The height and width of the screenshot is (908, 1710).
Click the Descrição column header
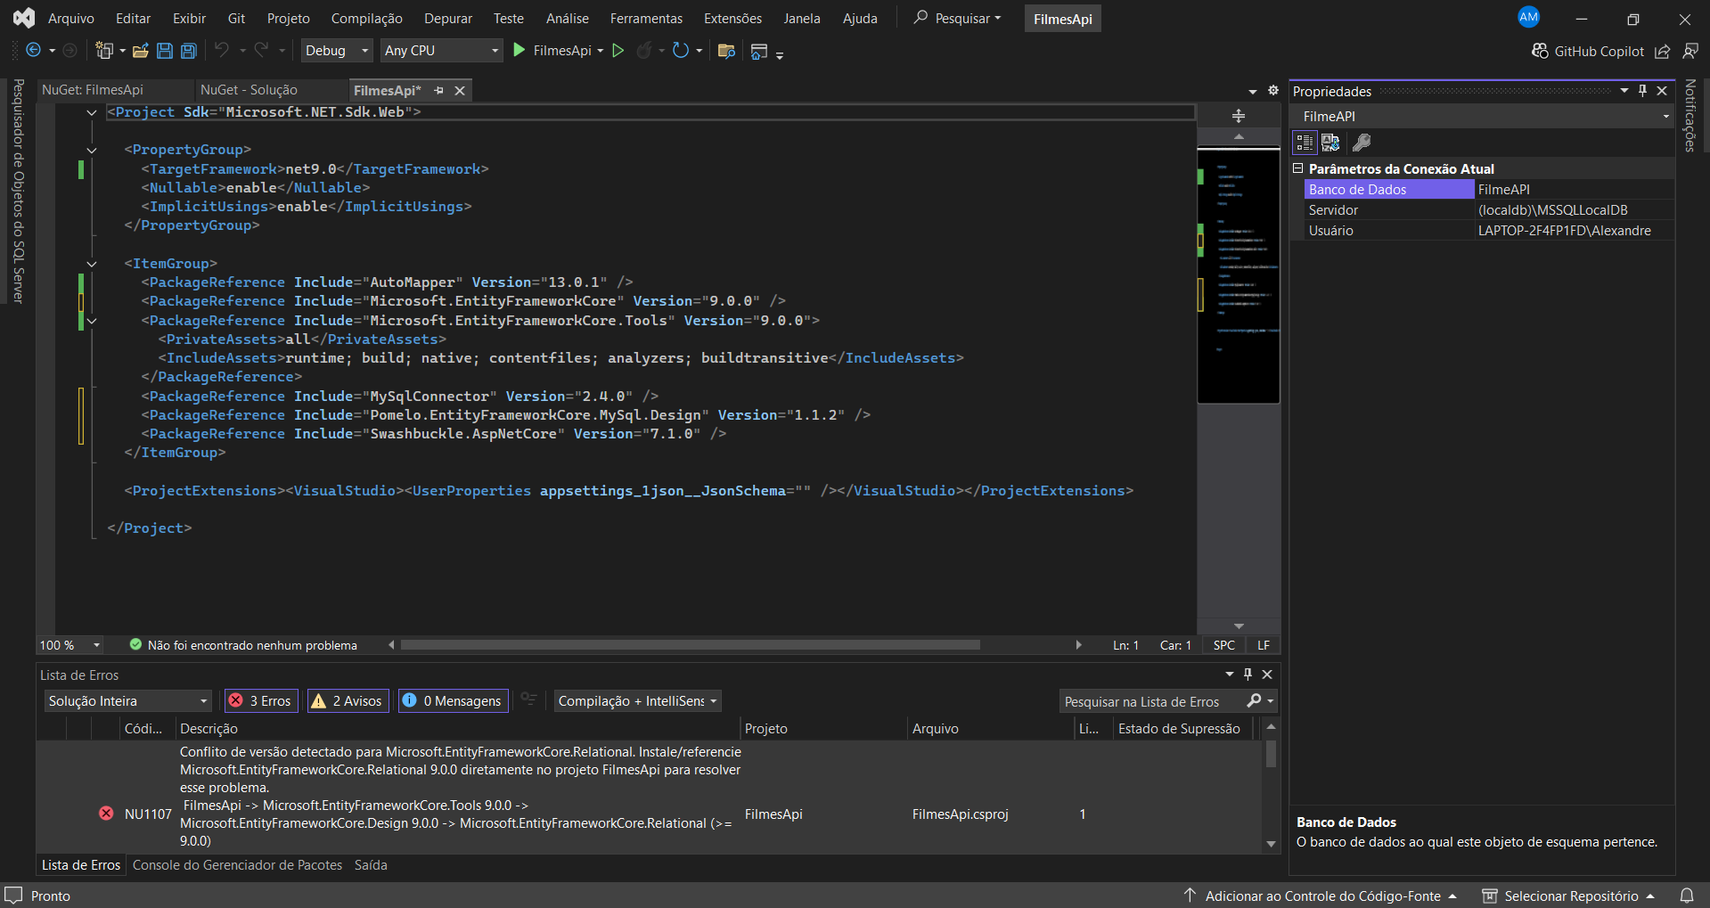(457, 729)
